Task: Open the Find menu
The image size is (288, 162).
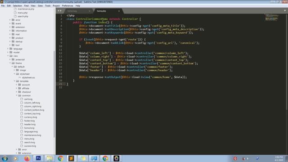Action: tap(26, 6)
